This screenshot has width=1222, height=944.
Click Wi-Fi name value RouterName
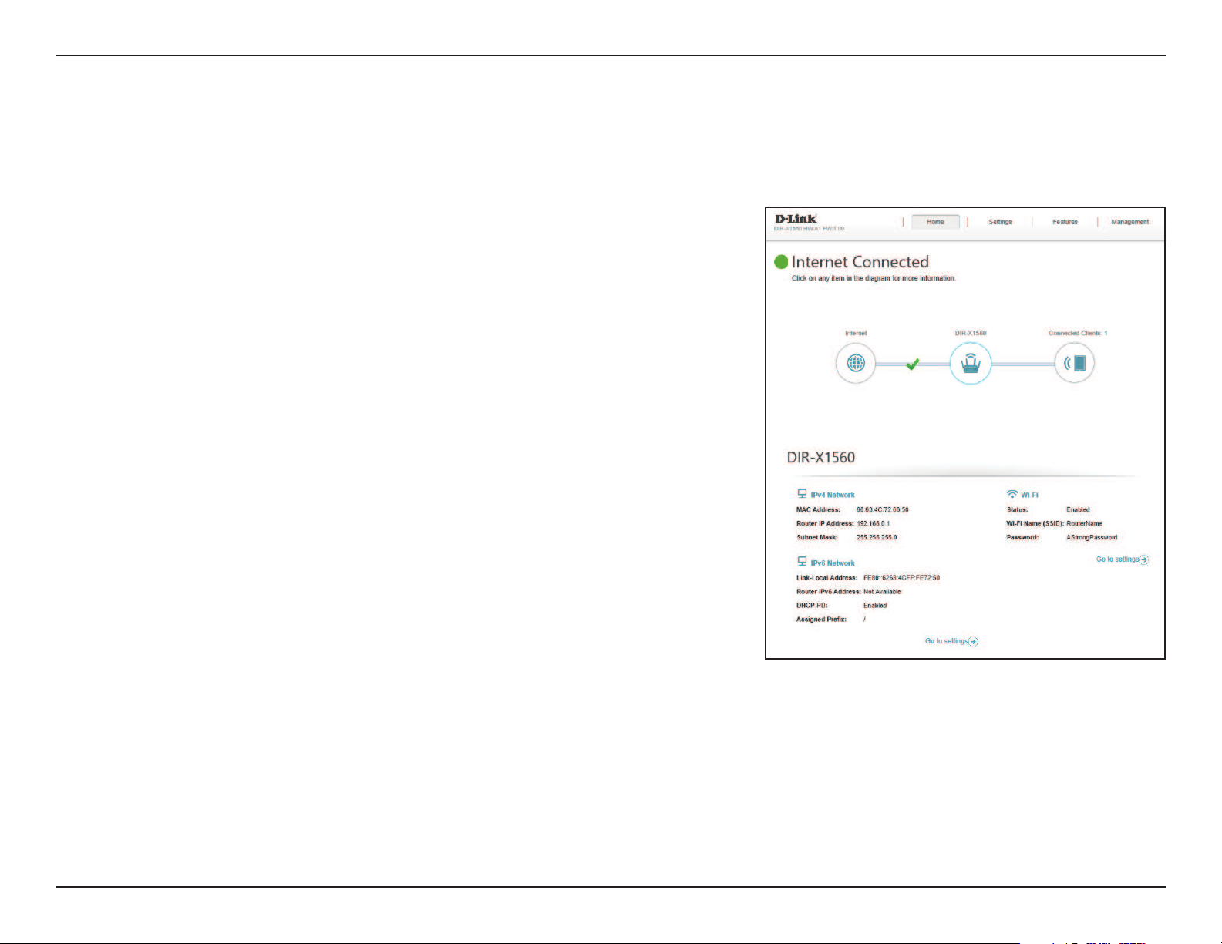tap(1084, 523)
